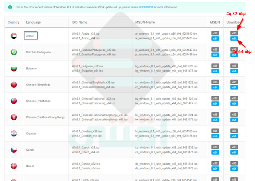Click the Bulgarian flag icon
The image size is (255, 181).
point(14,69)
